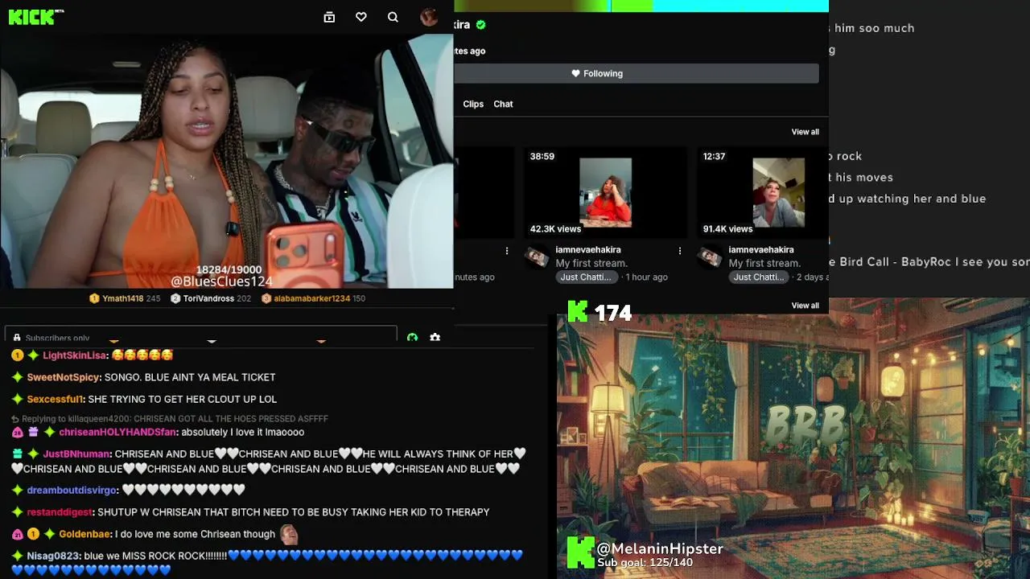The width and height of the screenshot is (1030, 579).
Task: Click the emote after Goldenbae's message
Action: (289, 534)
